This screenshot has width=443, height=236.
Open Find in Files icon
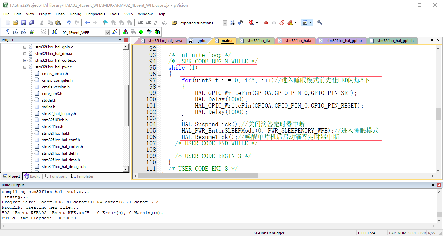(175, 23)
